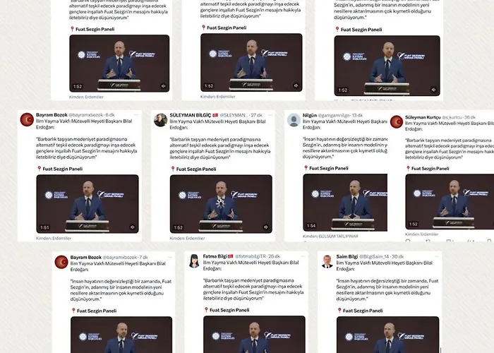Play the video in Süleyman Kurtçu's tweet

coord(450,202)
